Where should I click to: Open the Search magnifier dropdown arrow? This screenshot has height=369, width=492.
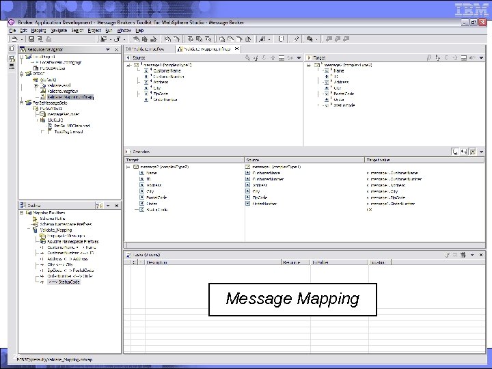[x=317, y=39]
